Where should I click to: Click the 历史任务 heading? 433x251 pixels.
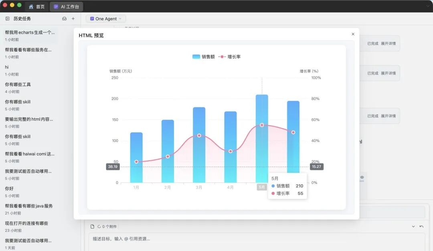tap(22, 19)
